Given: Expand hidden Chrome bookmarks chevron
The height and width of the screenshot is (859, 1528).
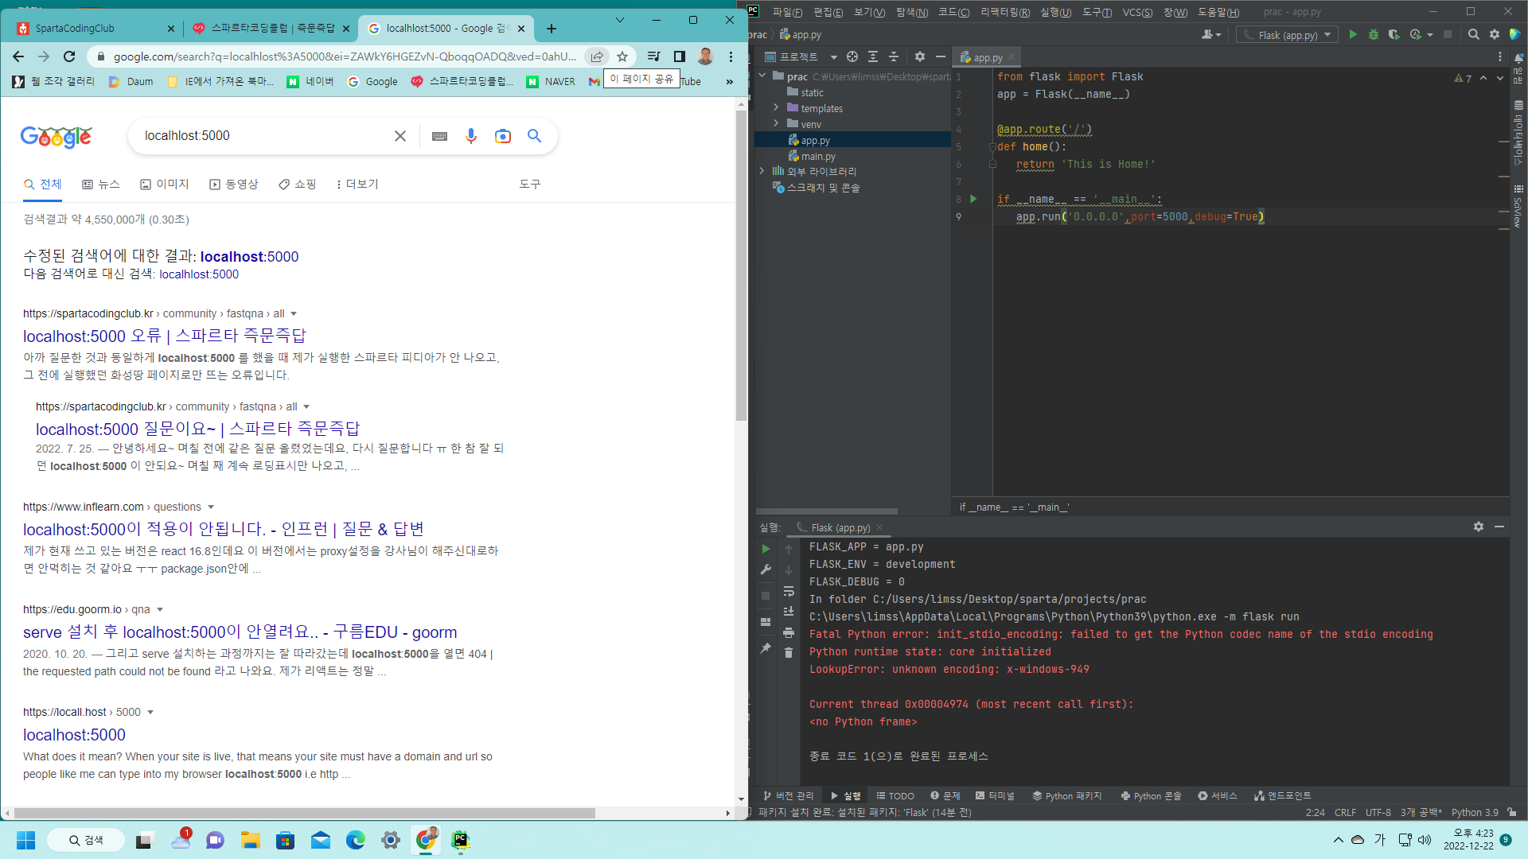Looking at the screenshot, I should coord(729,81).
